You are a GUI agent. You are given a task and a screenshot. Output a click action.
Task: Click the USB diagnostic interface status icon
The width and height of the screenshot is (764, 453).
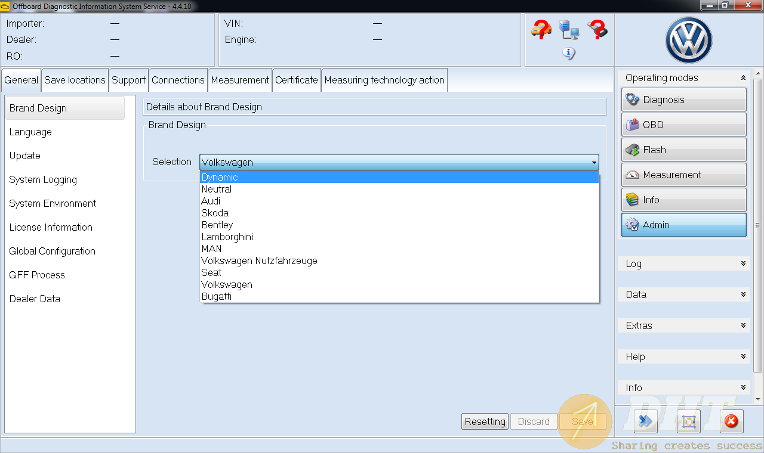597,29
